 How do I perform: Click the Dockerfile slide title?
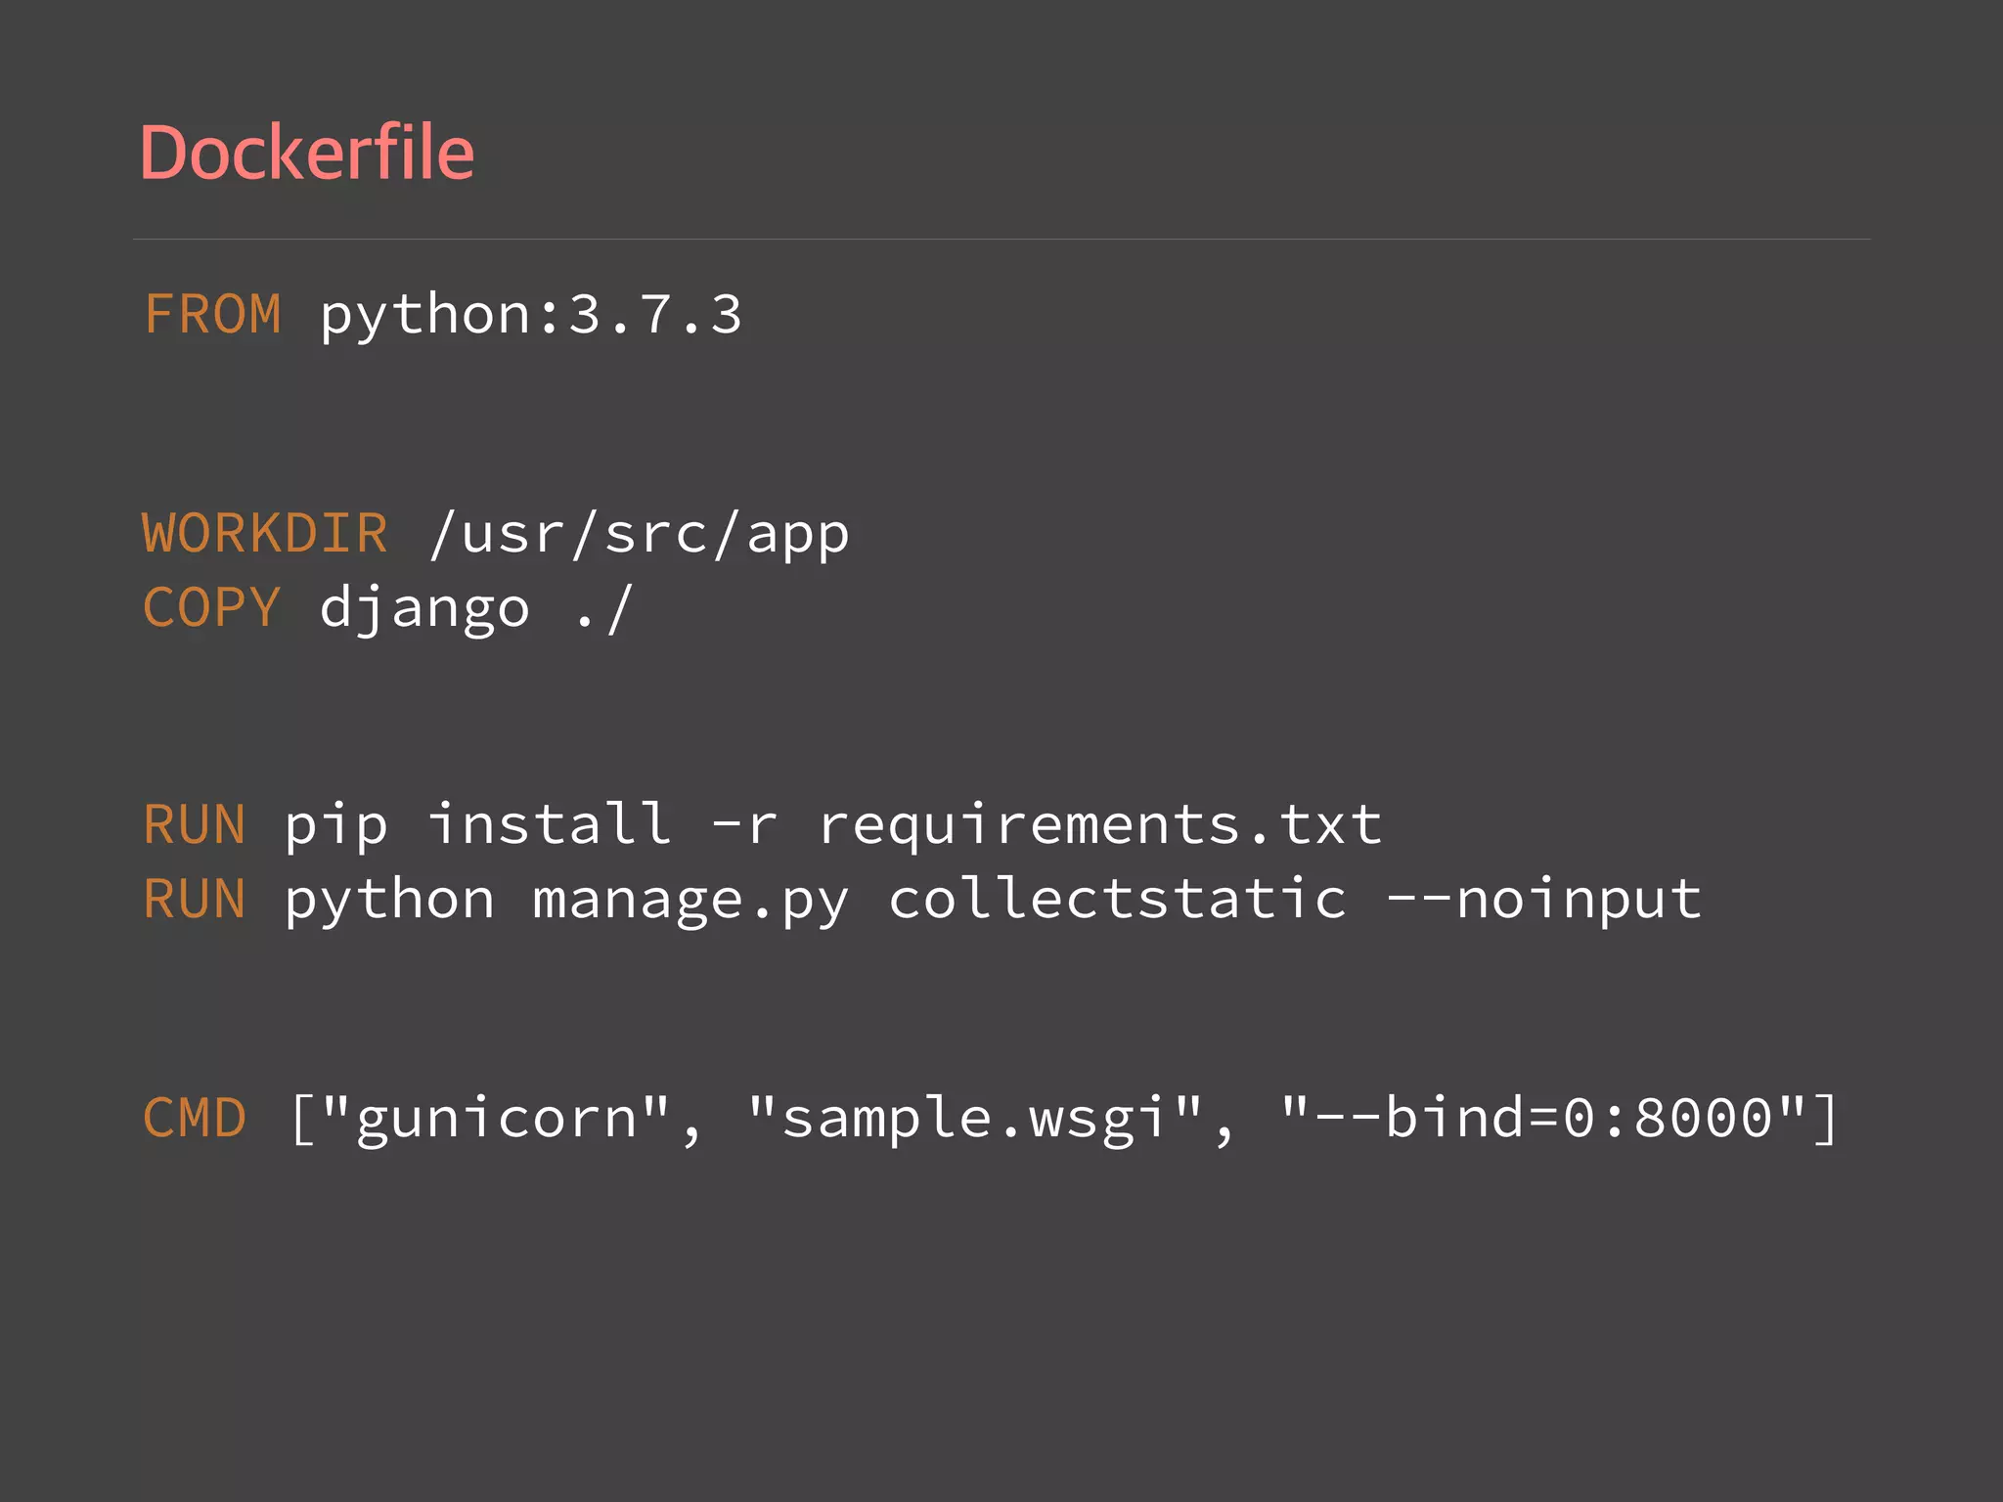pos(307,153)
